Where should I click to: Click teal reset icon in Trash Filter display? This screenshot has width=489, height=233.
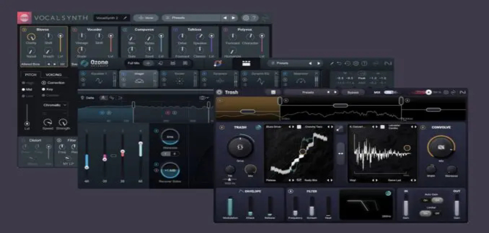coord(388,193)
